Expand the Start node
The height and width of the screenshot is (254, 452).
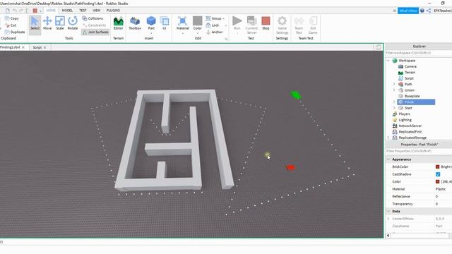pos(394,108)
